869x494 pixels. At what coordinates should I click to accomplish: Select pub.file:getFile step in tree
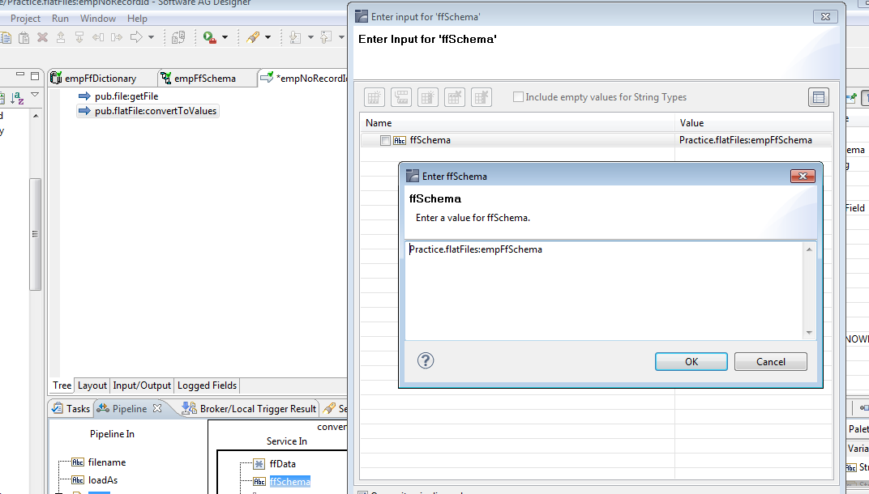click(126, 96)
